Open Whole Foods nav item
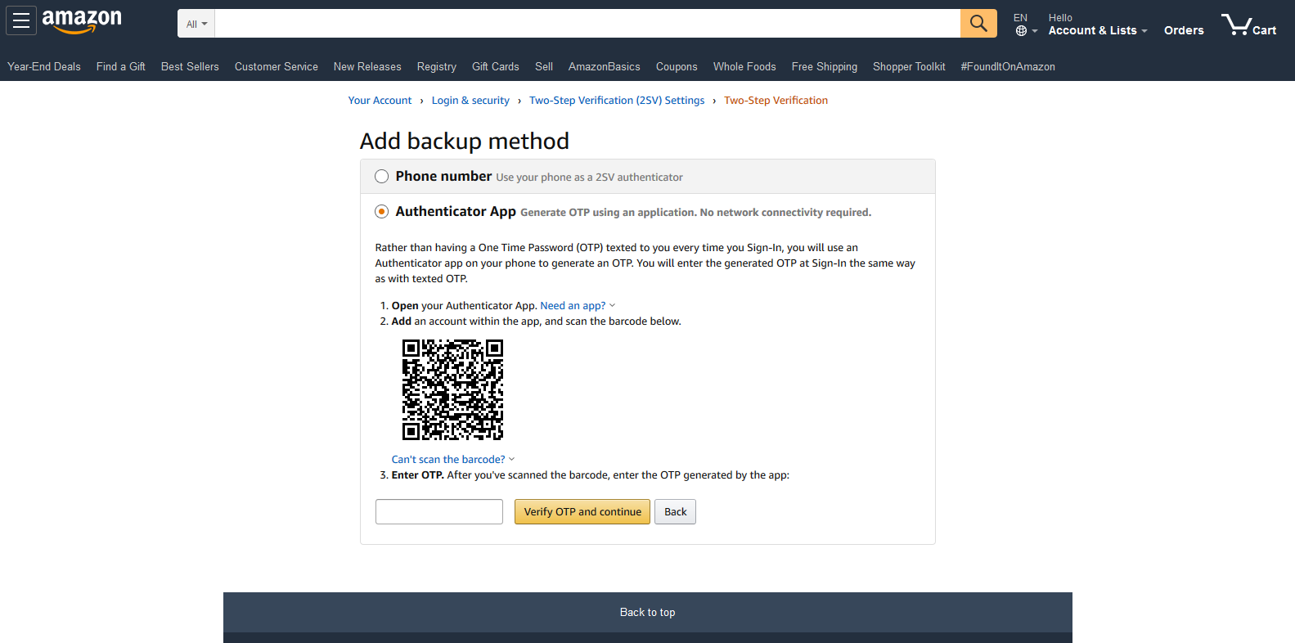This screenshot has height=643, width=1295. point(744,67)
